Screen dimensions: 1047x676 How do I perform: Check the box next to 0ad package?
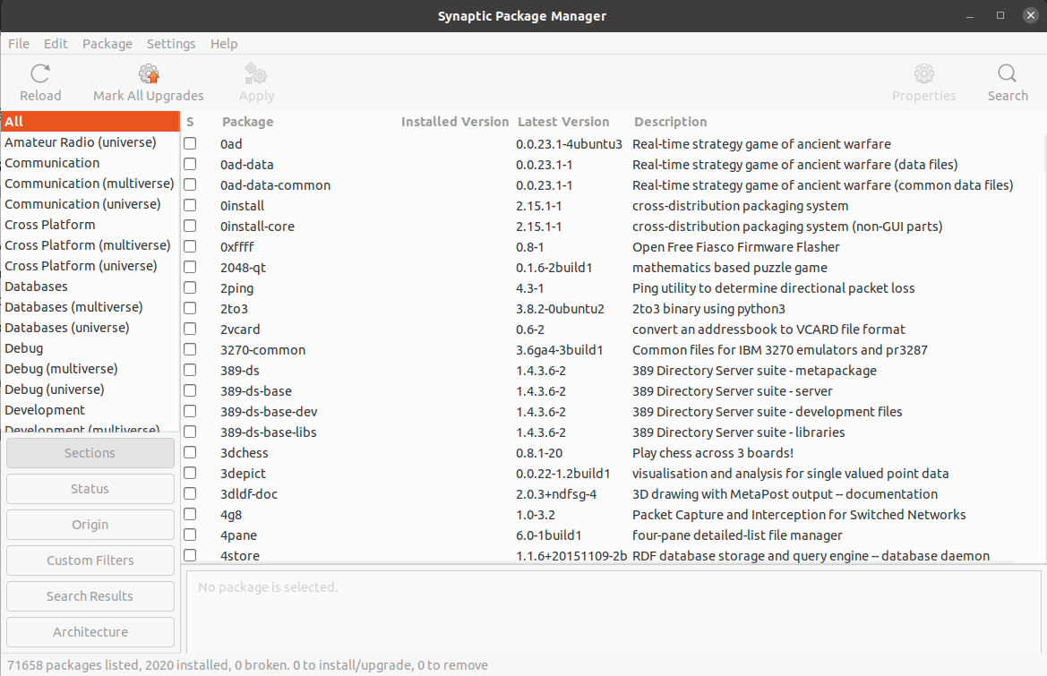[x=189, y=143]
